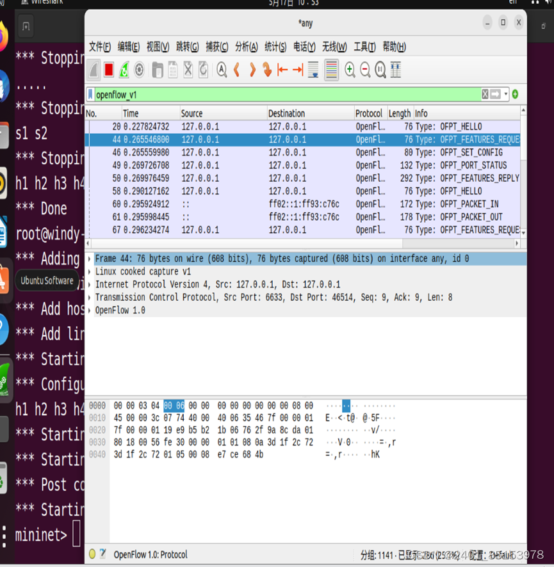Open Expert Information from the status bar
Screen dimensions: 554x567
tap(90, 555)
